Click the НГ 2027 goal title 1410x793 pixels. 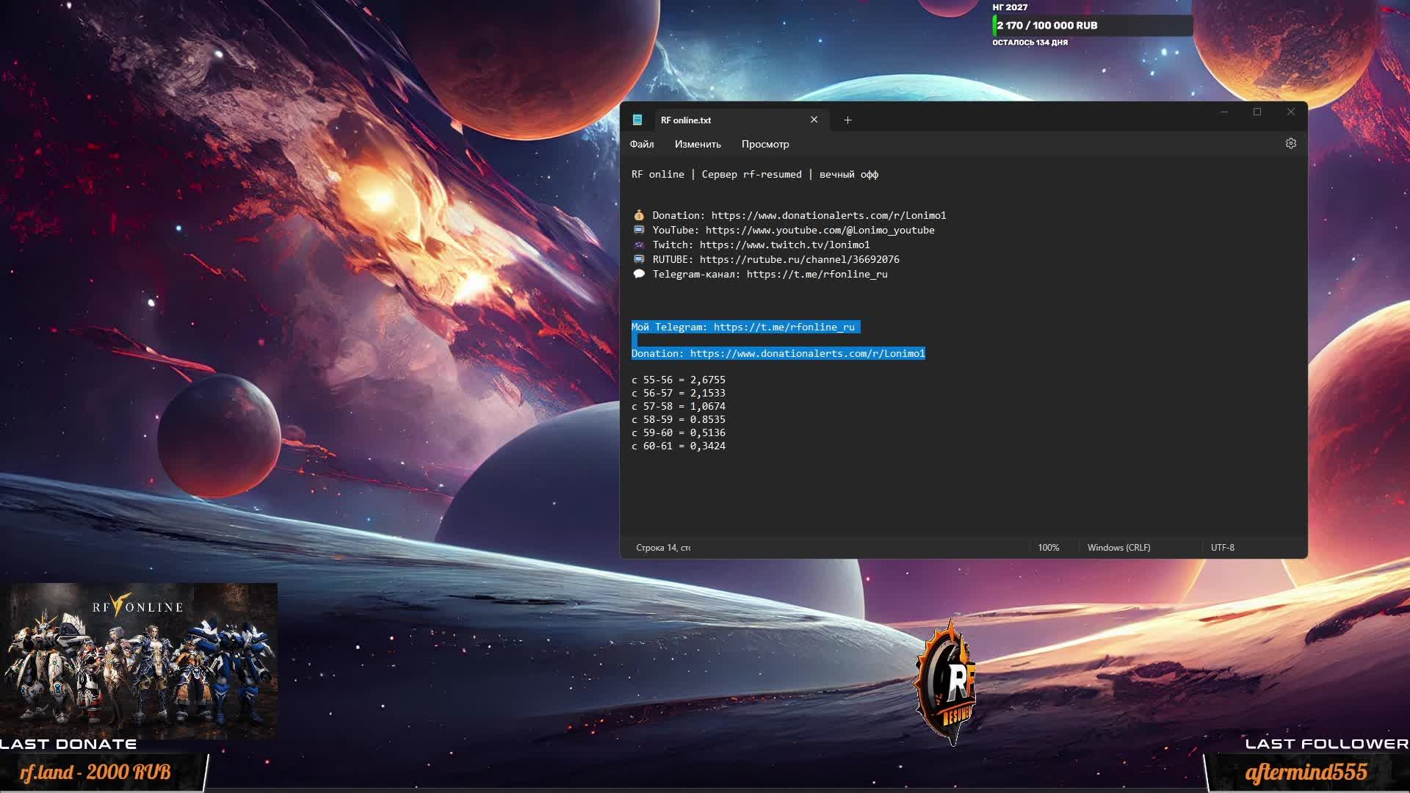coord(1010,7)
